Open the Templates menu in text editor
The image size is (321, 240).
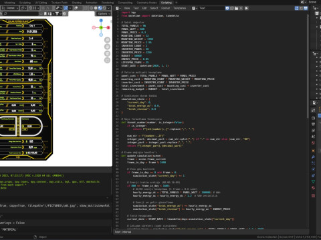[x=179, y=8]
